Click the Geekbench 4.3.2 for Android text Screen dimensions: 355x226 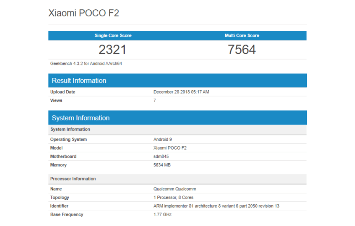pyautogui.click(x=86, y=64)
